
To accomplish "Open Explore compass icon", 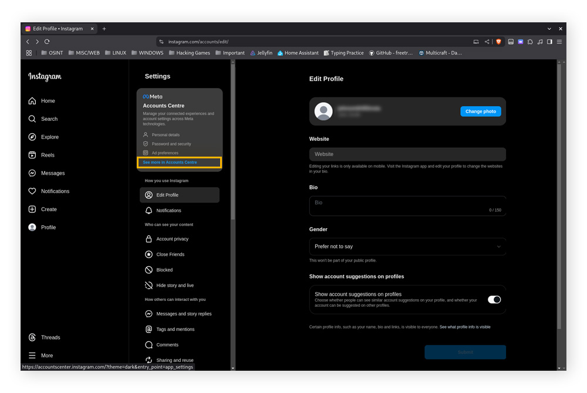I will (32, 137).
